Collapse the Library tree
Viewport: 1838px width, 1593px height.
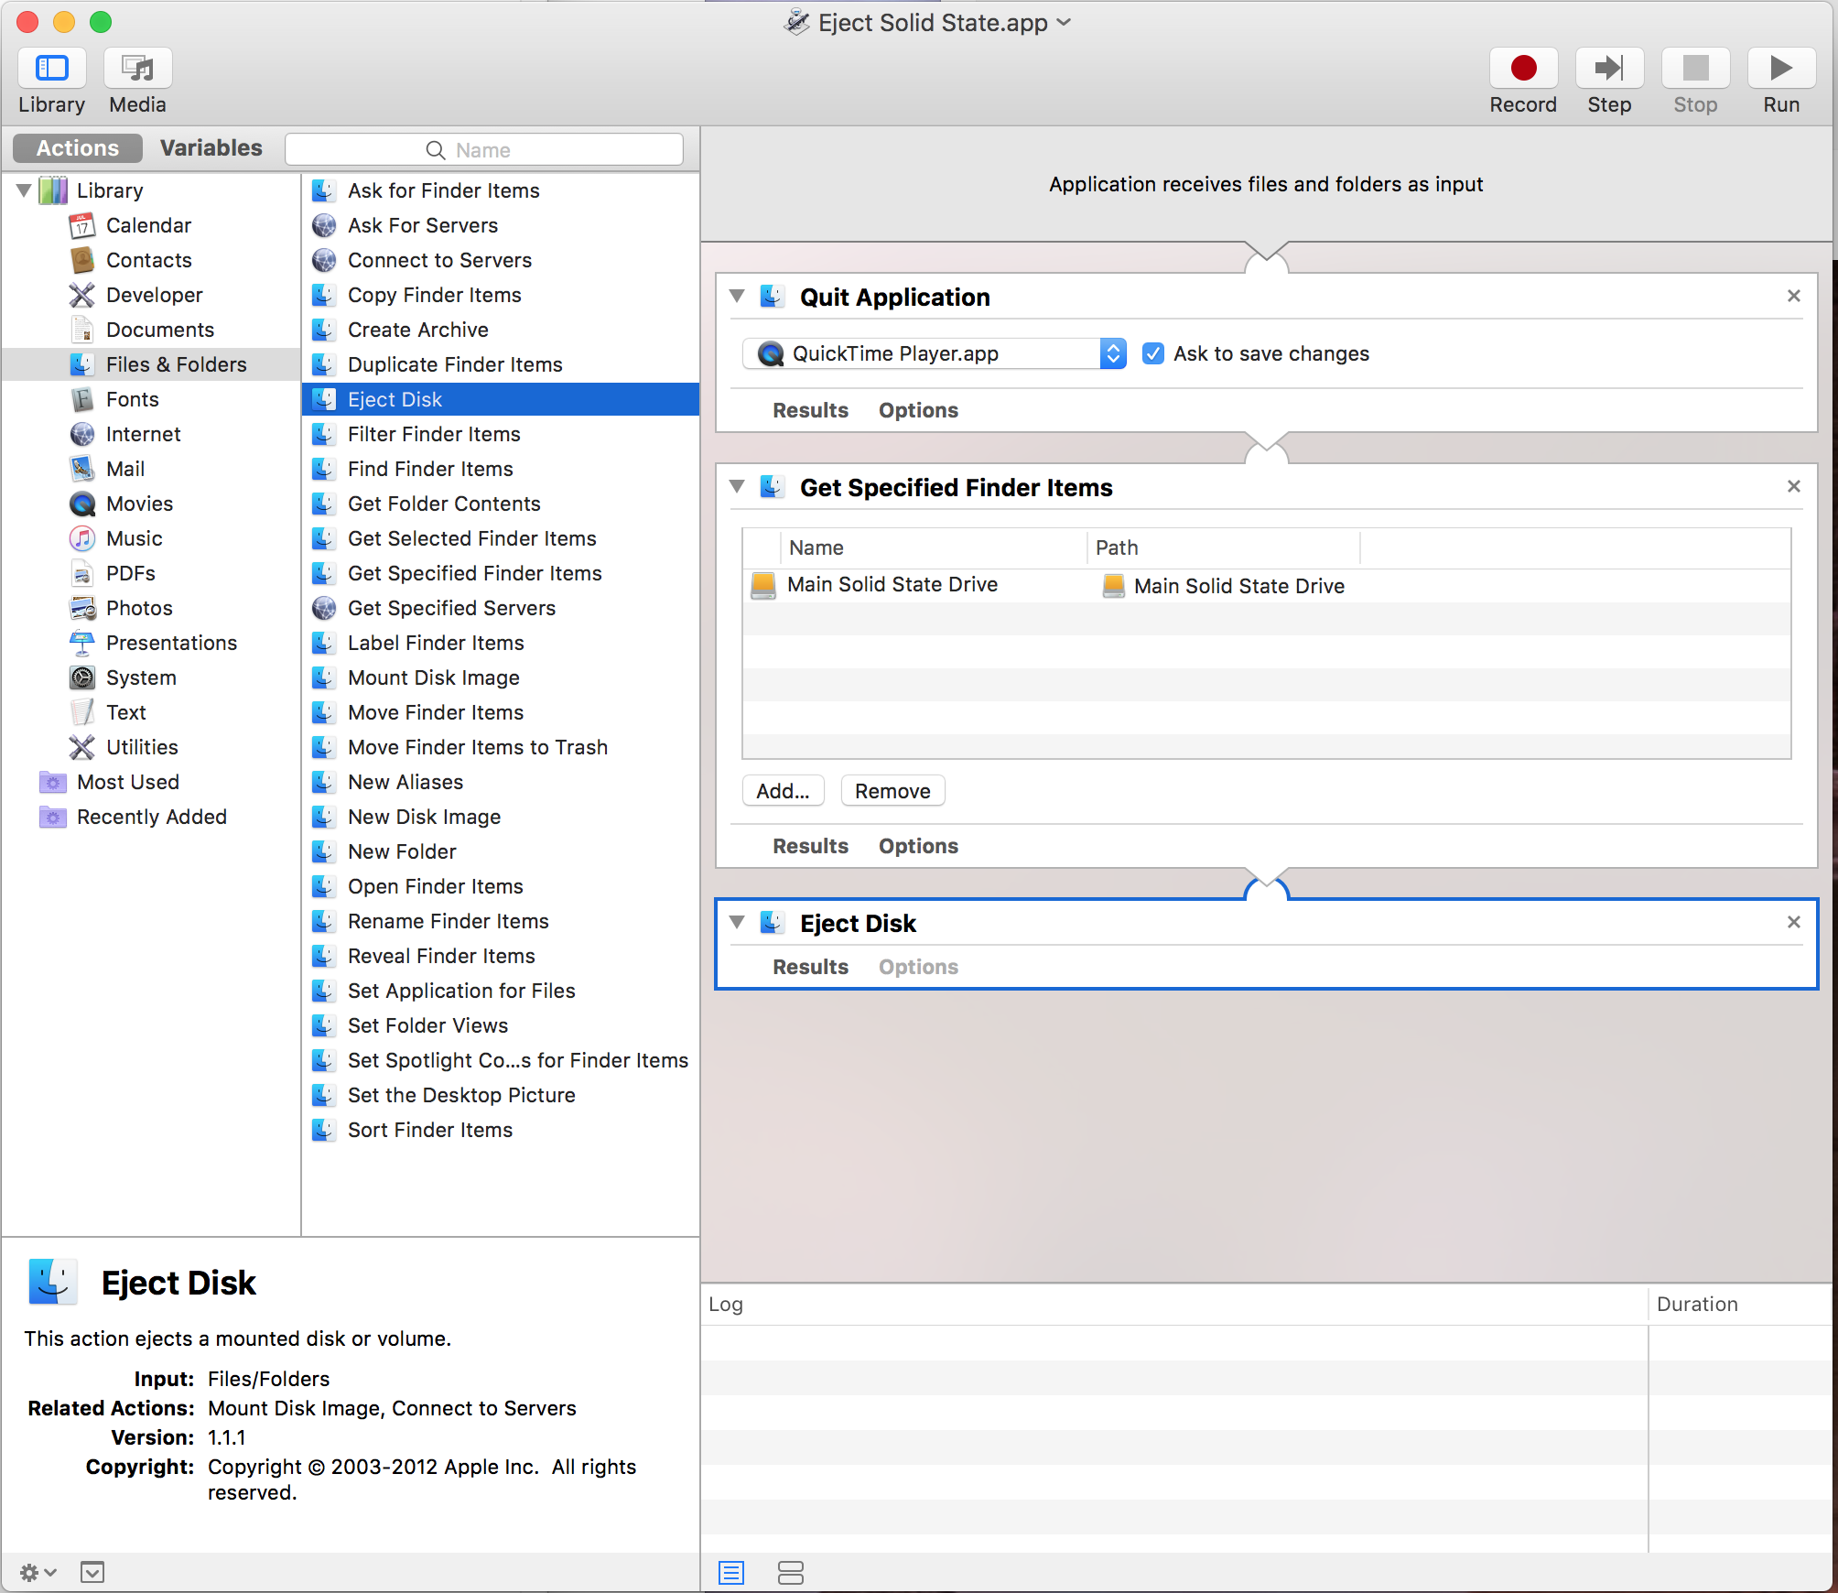click(x=24, y=190)
